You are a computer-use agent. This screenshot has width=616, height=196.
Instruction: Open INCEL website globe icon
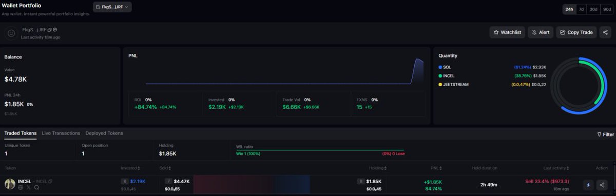pyautogui.click(x=21, y=188)
